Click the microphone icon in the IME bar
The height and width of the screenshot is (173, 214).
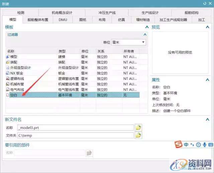[x=204, y=145]
